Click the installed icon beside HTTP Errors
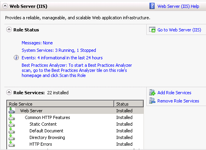206x150 pixels. pyautogui.click(x=12, y=144)
